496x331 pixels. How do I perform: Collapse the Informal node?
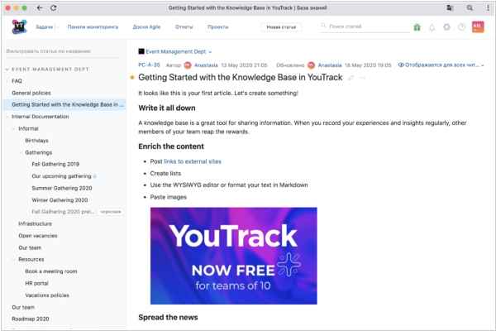13,128
